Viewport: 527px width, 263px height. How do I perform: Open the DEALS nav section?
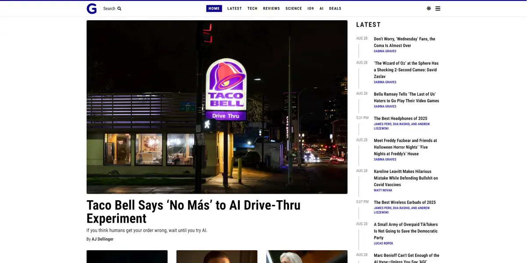tap(335, 8)
